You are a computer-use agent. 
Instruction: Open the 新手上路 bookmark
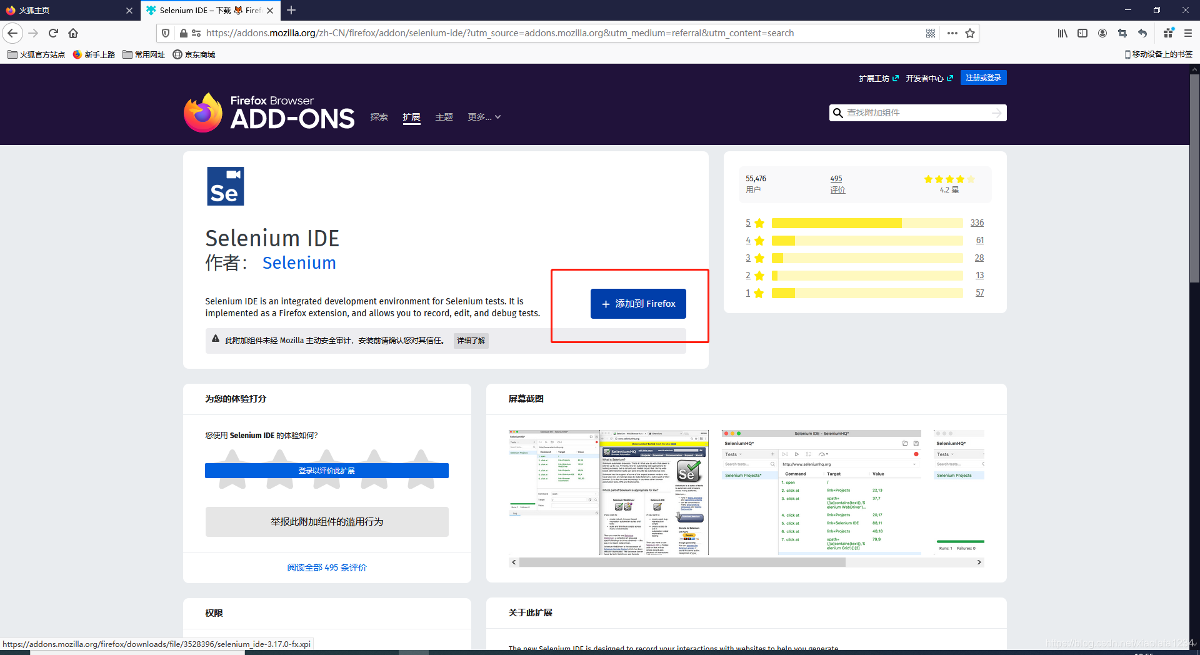(x=94, y=54)
